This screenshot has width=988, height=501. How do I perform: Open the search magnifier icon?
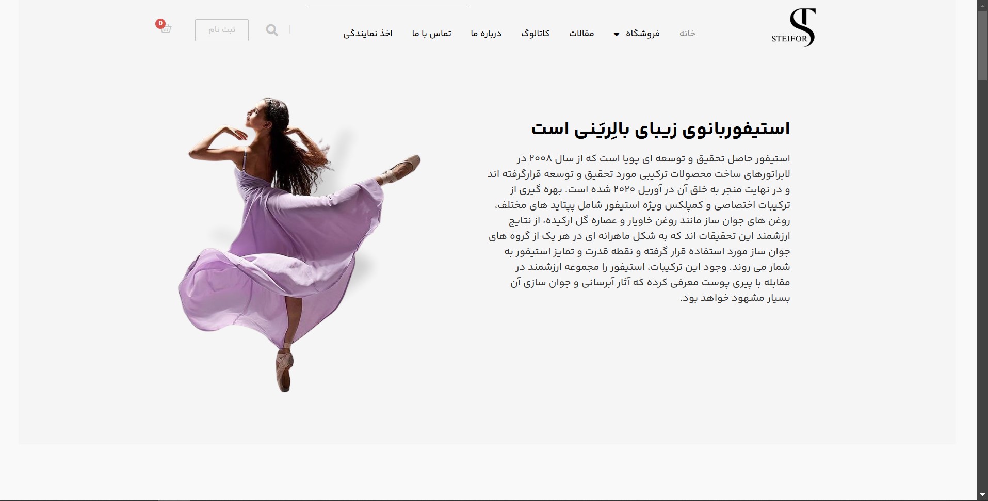coord(272,30)
